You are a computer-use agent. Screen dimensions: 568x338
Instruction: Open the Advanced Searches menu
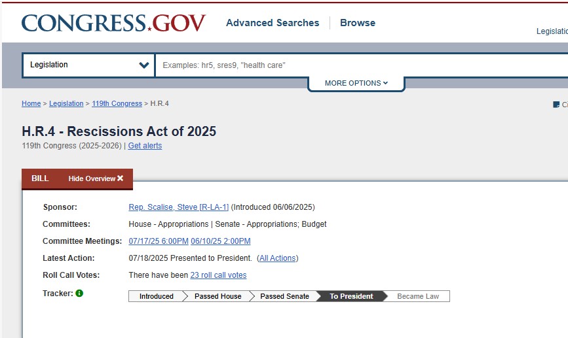[x=273, y=23]
